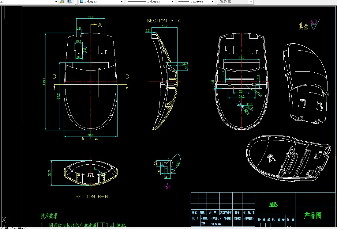Click the 阶段标记 title block cell
Viewport: 337px width, 229px height.
(x=266, y=220)
